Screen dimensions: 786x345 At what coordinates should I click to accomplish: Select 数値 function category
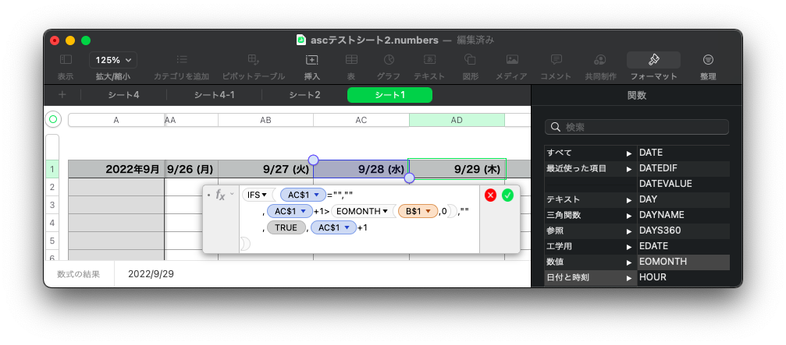pos(591,262)
